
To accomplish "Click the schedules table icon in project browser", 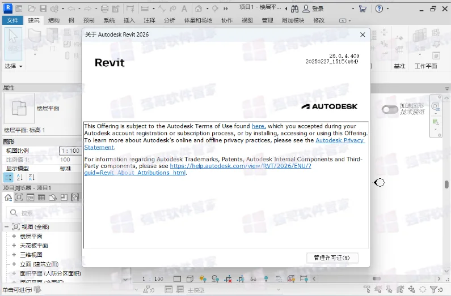I will click(41, 198).
